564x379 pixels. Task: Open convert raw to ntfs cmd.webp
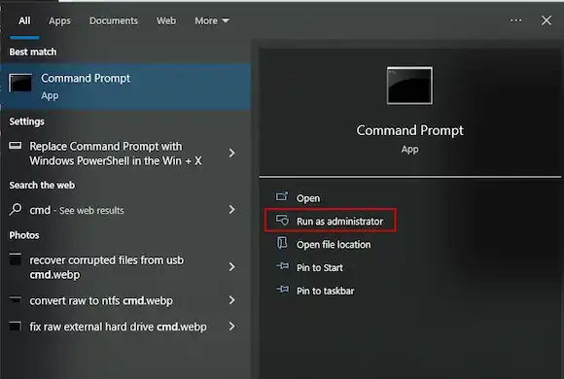101,300
